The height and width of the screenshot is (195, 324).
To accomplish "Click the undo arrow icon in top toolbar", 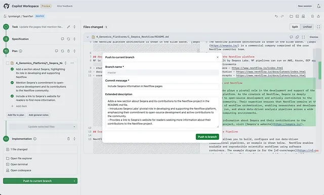I will (276, 16).
